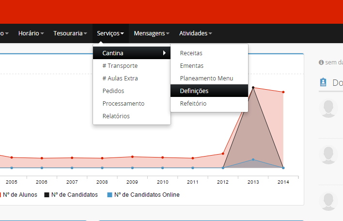
Task: Select Receitas in the Cantina submenu
Action: (191, 53)
